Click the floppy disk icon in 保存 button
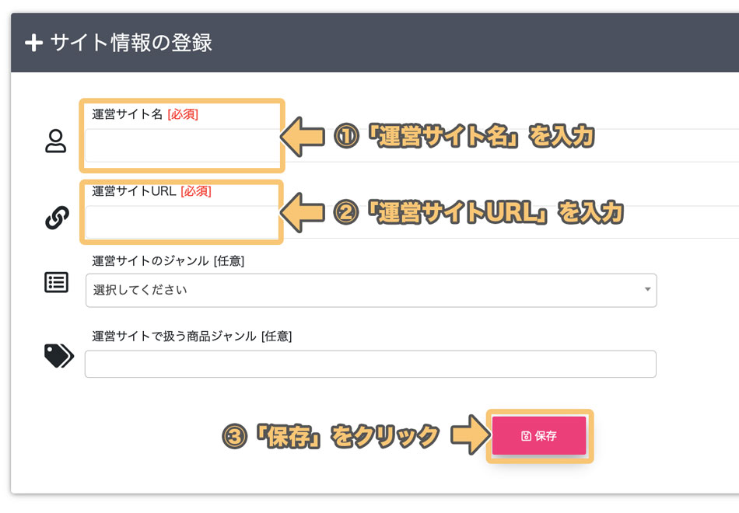This screenshot has width=739, height=513. tap(527, 436)
